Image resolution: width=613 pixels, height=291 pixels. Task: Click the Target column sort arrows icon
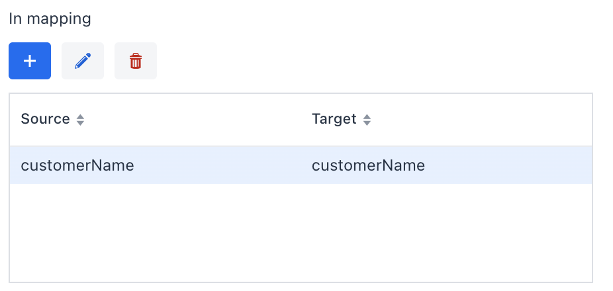367,120
